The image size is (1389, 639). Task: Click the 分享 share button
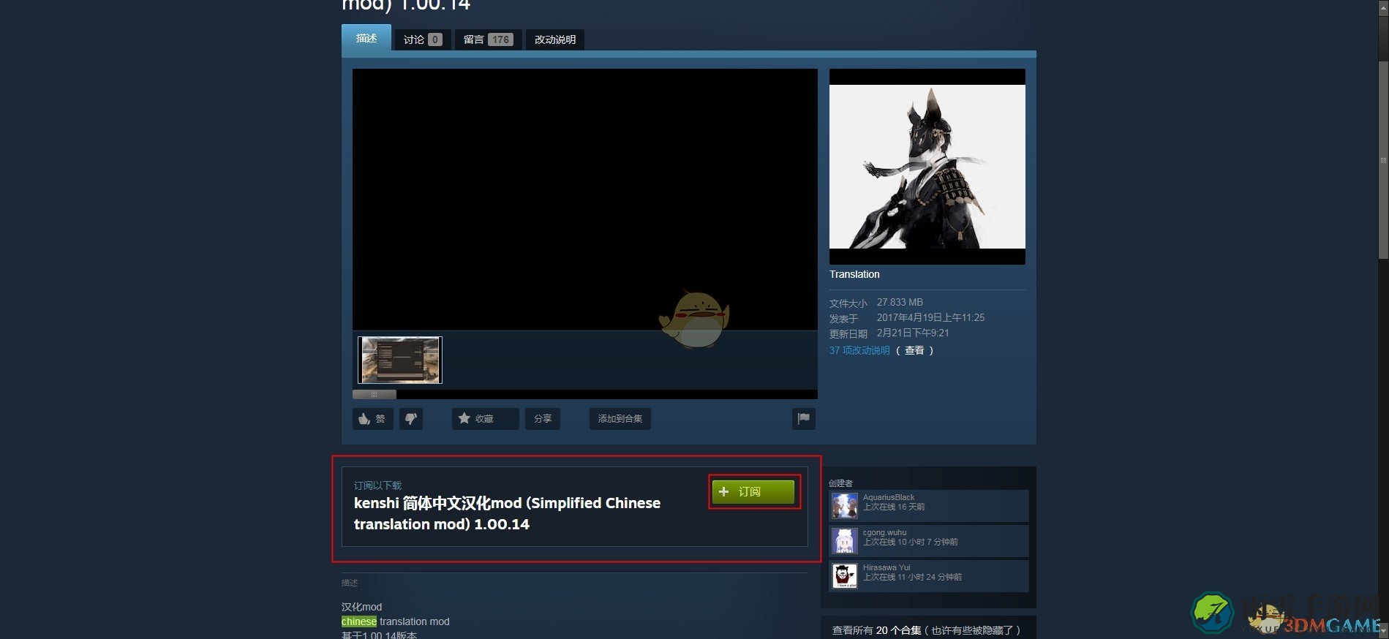(x=543, y=419)
